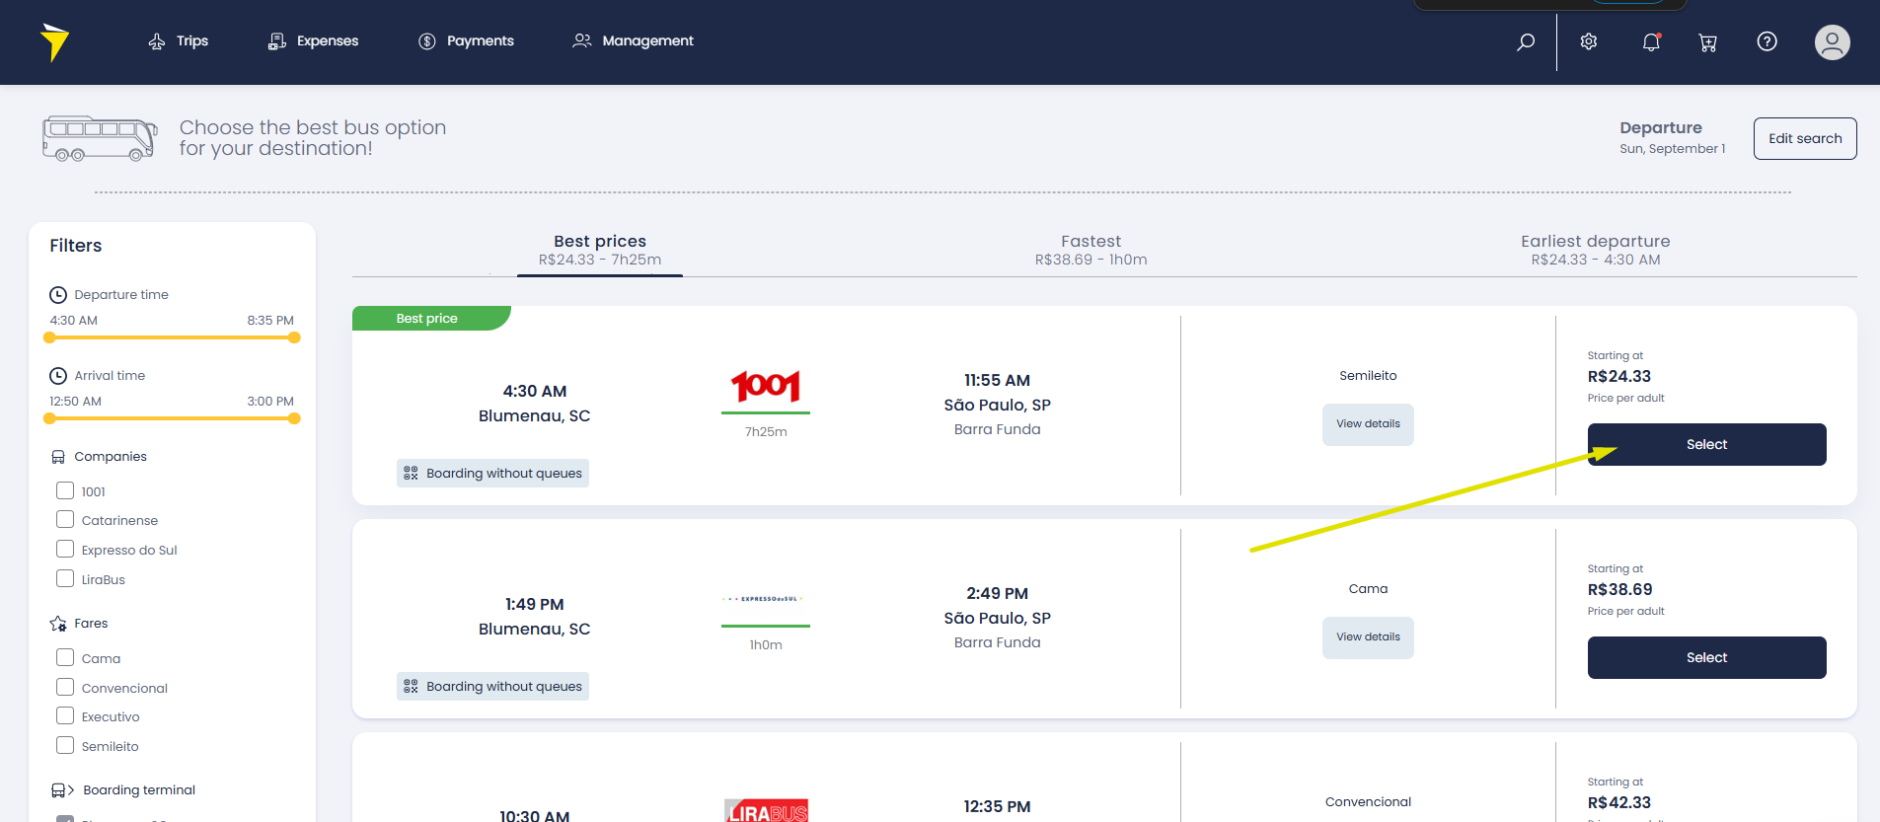
Task: Click QR icon in 1:49 PM trip badge
Action: 412,687
